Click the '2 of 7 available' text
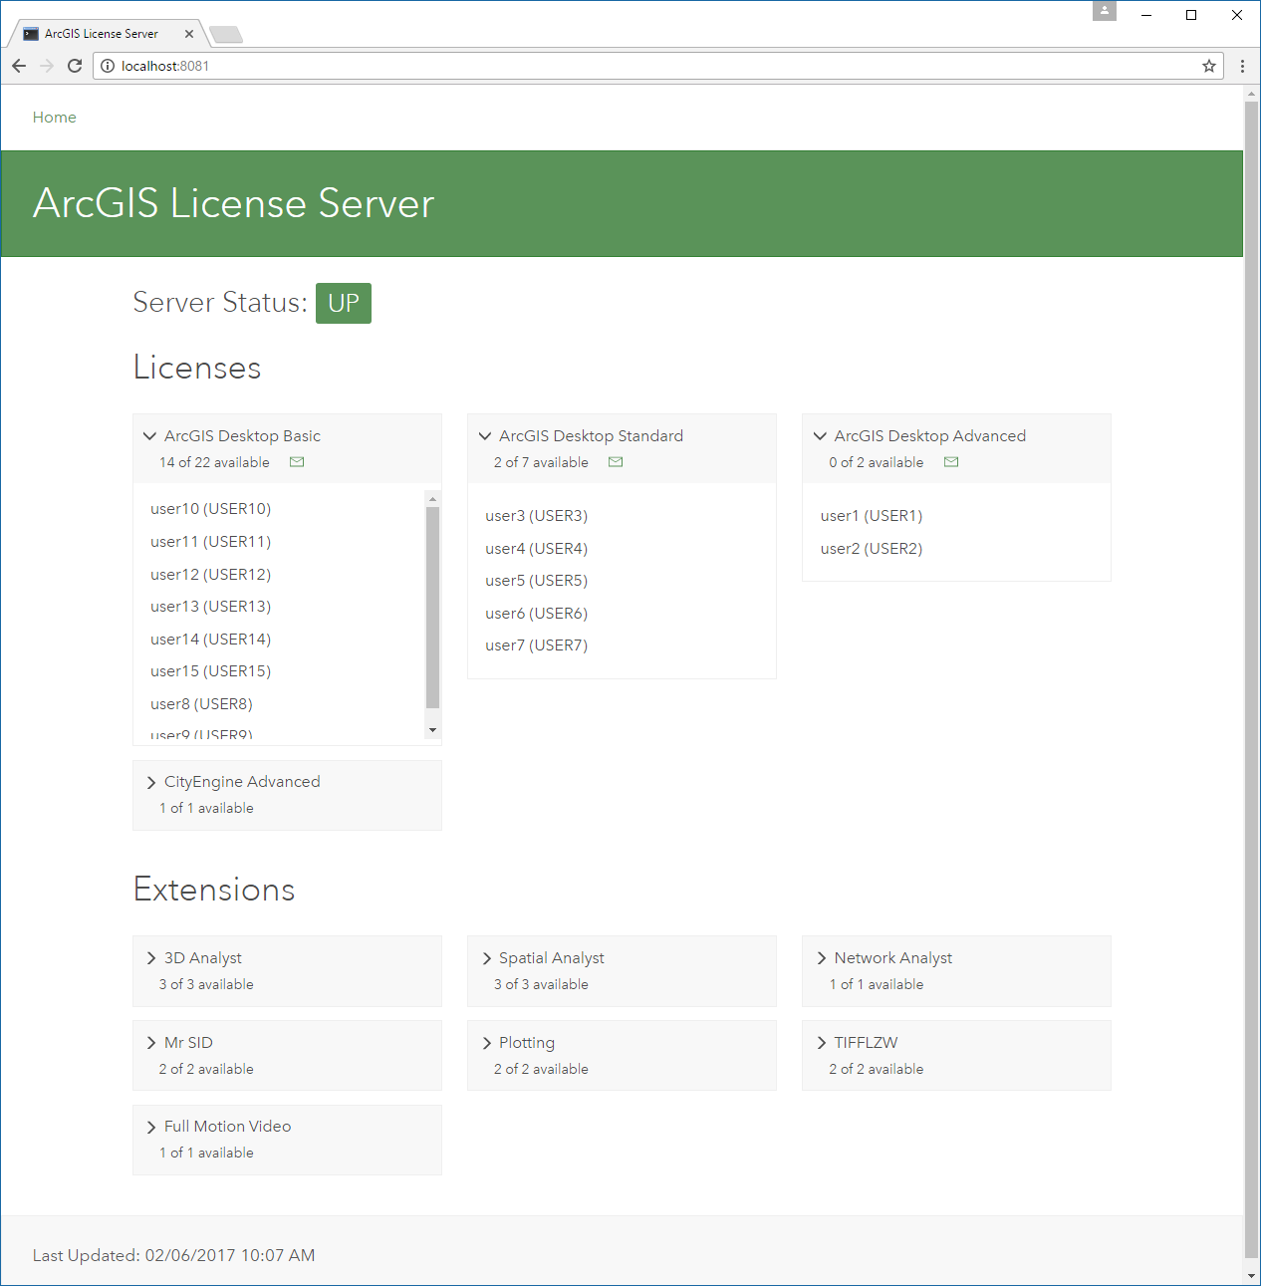The width and height of the screenshot is (1261, 1286). coord(541,462)
